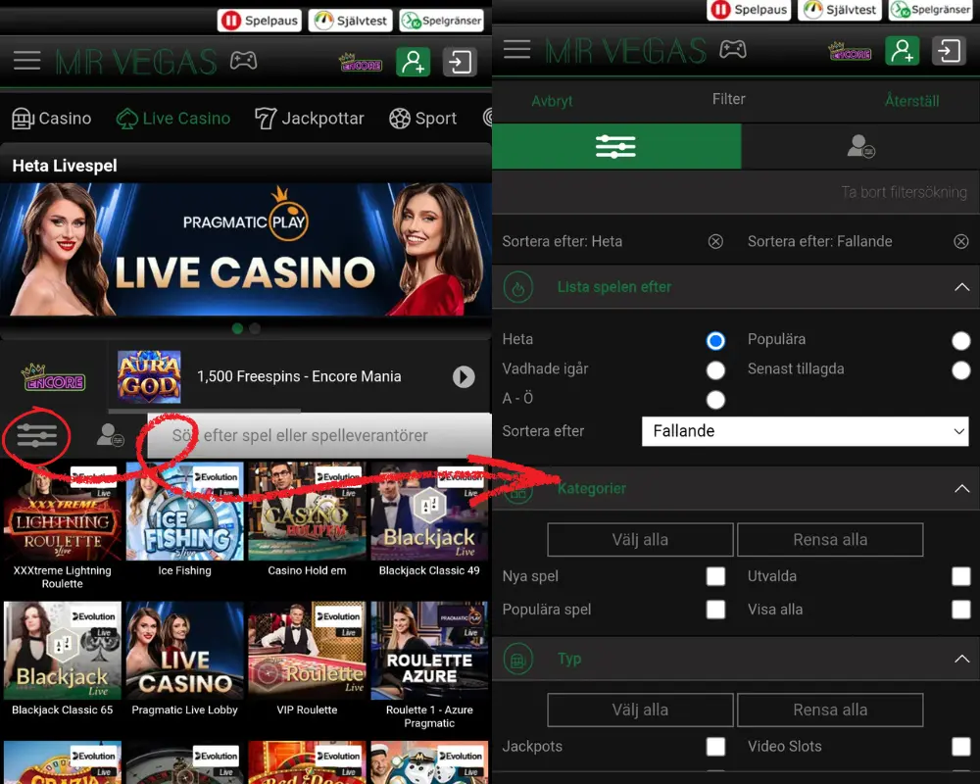Open hamburger menu in left panel
Screen dimensions: 980x784
[26, 61]
